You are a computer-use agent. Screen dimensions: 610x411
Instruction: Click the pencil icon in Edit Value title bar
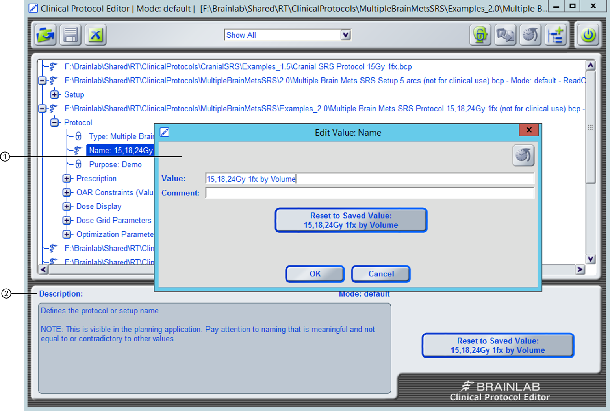click(x=165, y=133)
